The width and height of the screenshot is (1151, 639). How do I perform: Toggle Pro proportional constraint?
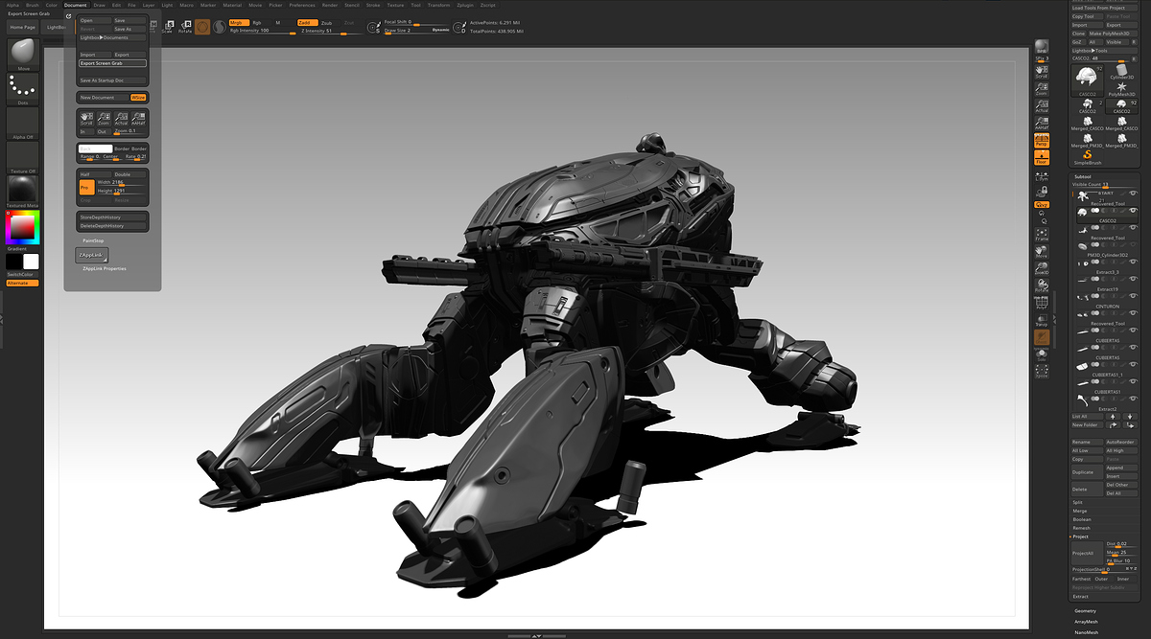click(x=86, y=187)
